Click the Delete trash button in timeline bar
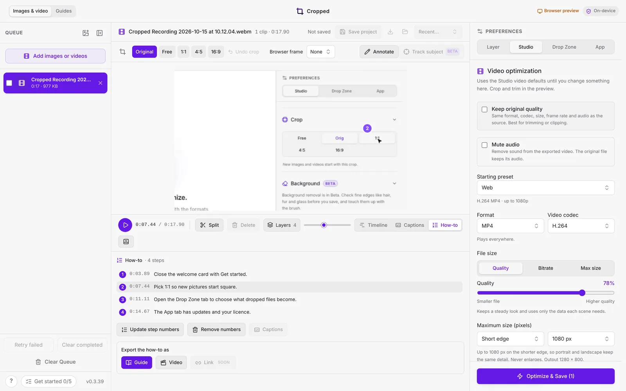Image resolution: width=626 pixels, height=391 pixels. 243,225
